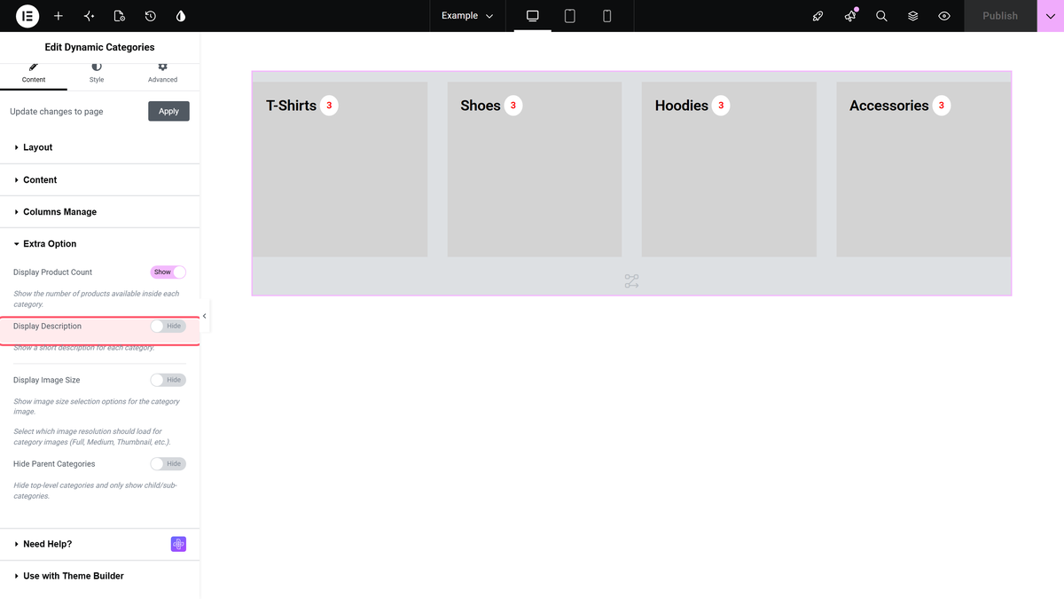Select the Shoes category card

click(535, 169)
